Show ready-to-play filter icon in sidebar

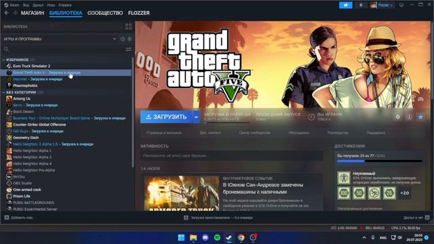point(130,39)
